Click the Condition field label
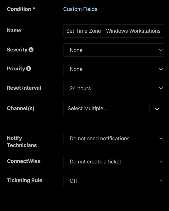 (21, 9)
